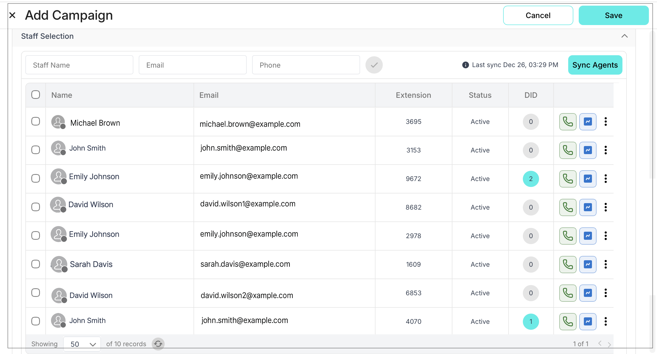Click the last sync info icon
657x354 pixels.
(465, 65)
